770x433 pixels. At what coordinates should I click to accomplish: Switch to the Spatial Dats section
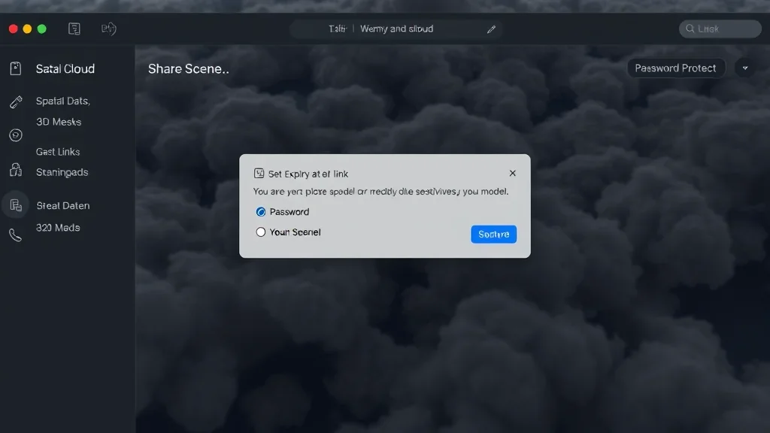(x=62, y=101)
